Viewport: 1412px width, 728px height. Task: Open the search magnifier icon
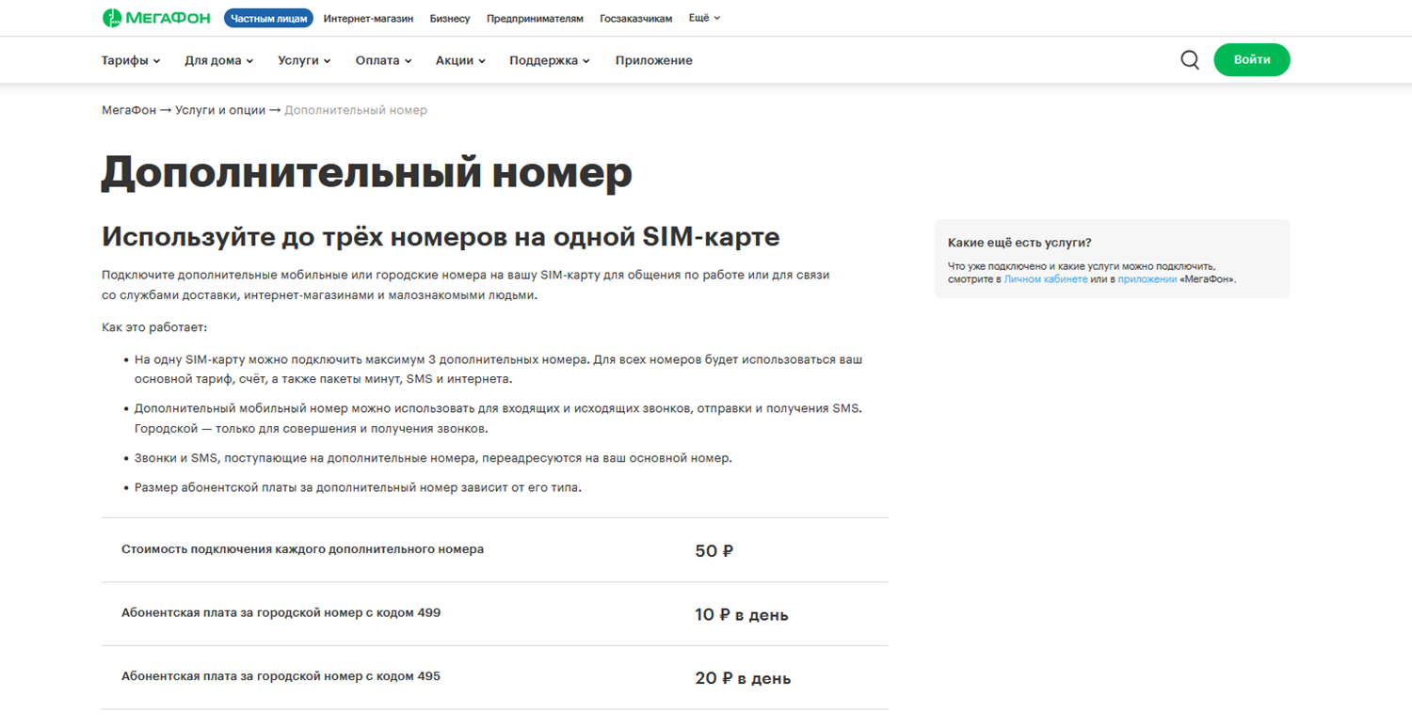(x=1190, y=60)
